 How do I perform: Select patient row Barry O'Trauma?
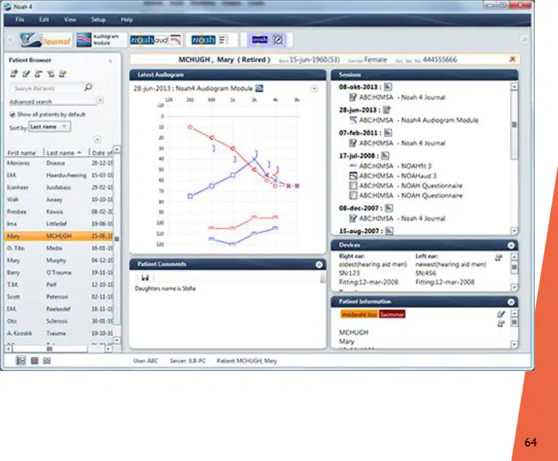59,272
